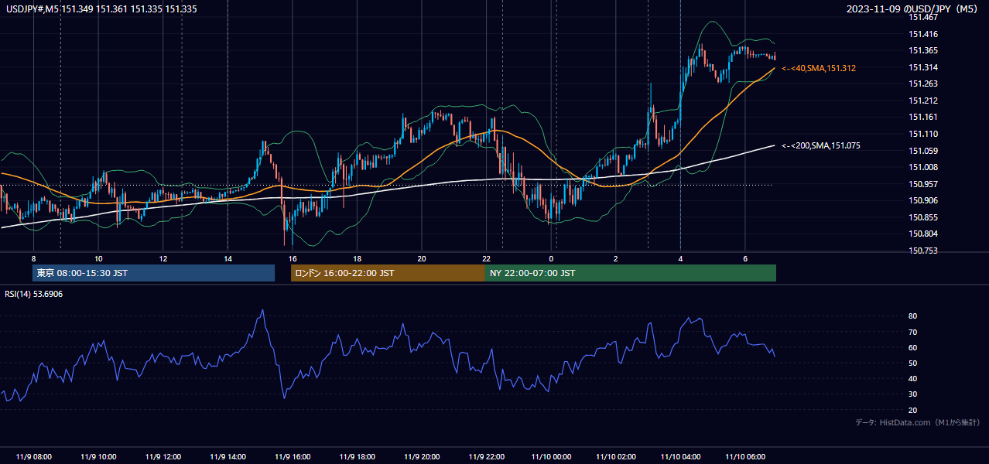Click price axis value 150.855
Screen dimensions: 989x464
coord(922,217)
